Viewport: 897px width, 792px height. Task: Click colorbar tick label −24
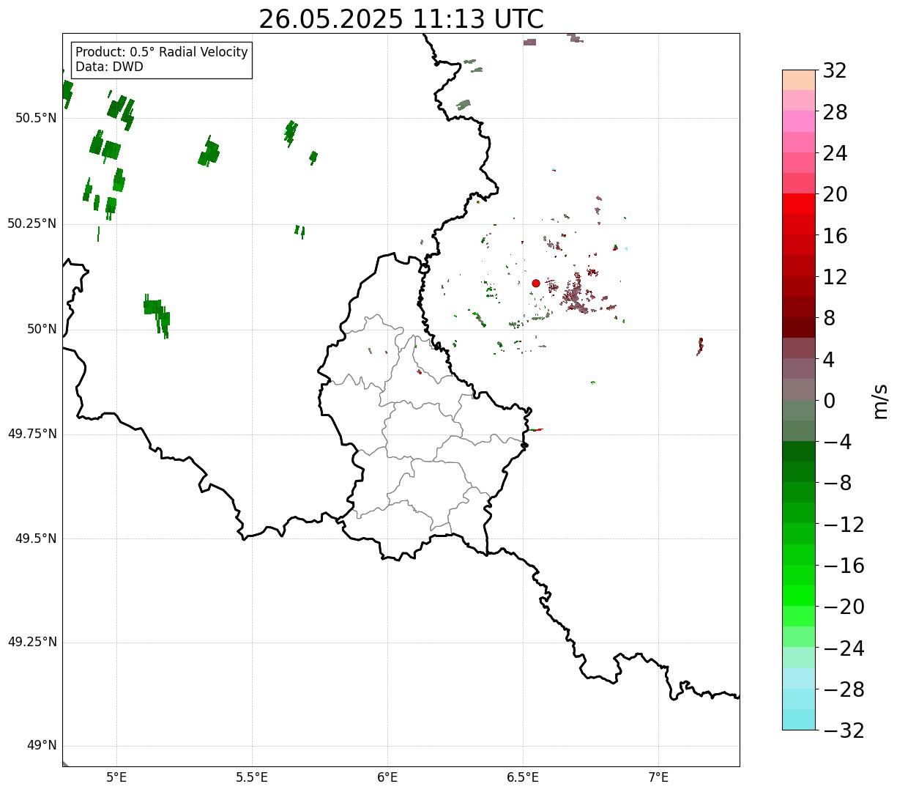[844, 648]
